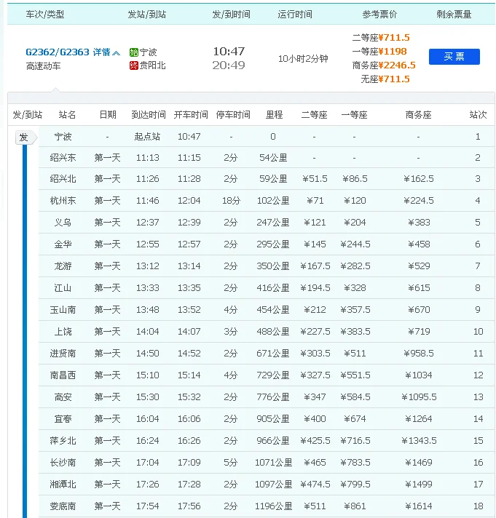Click the 高速动车 train type label

43,66
